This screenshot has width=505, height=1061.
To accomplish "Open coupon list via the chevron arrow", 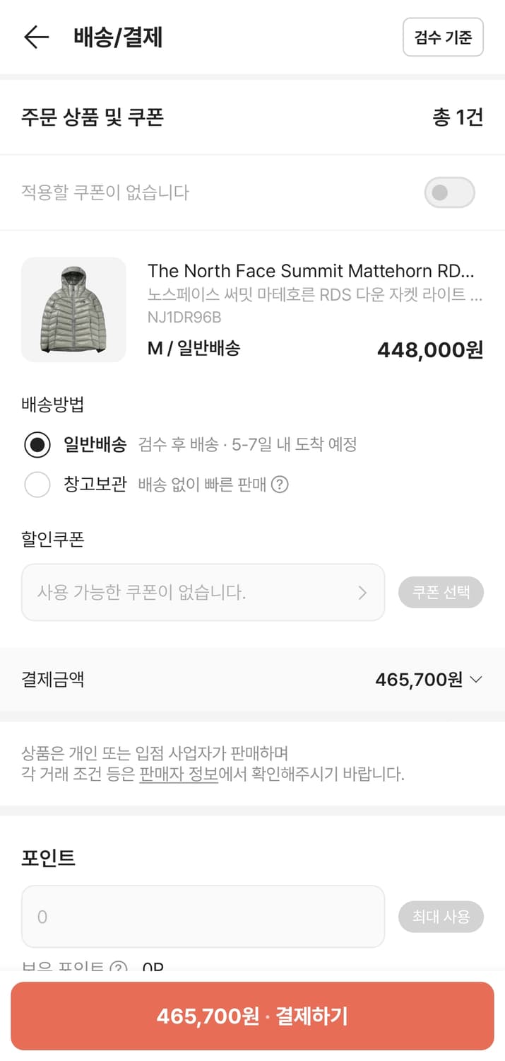I will pos(362,593).
